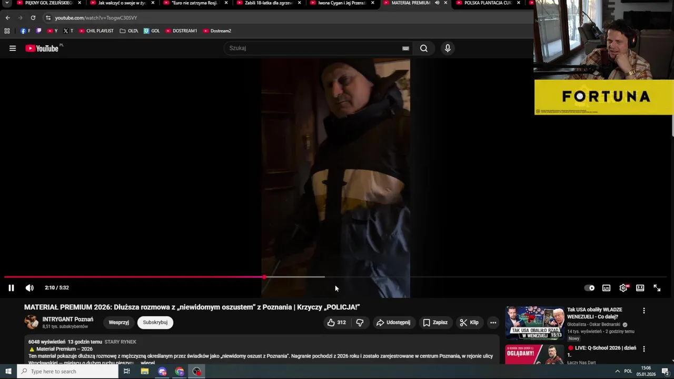This screenshot has height=379, width=674.
Task: Open the Facebook 'F' bookmark
Action: coord(25,31)
